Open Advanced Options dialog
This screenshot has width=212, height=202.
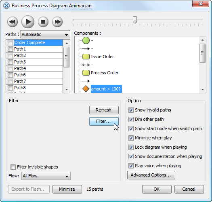pyautogui.click(x=151, y=175)
